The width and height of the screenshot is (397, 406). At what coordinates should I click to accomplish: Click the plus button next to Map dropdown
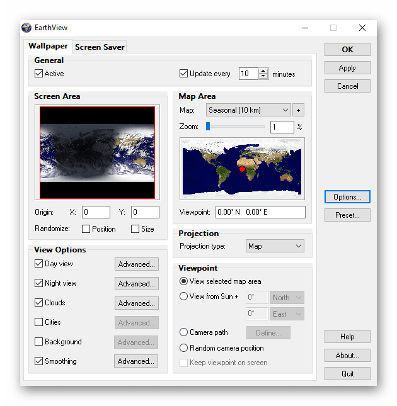[298, 110]
